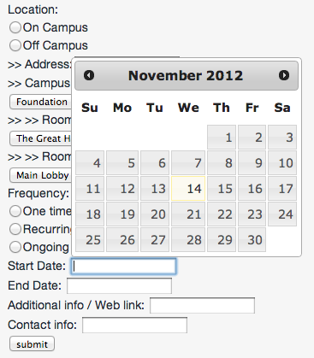Open the Foundation campus dropdown
The height and width of the screenshot is (358, 314).
(40, 102)
